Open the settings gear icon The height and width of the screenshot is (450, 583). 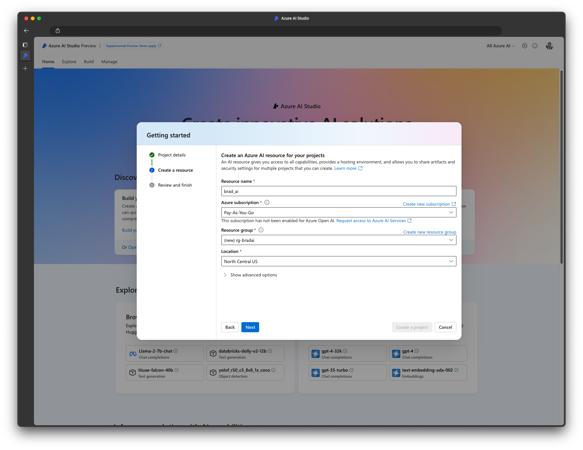tap(525, 46)
